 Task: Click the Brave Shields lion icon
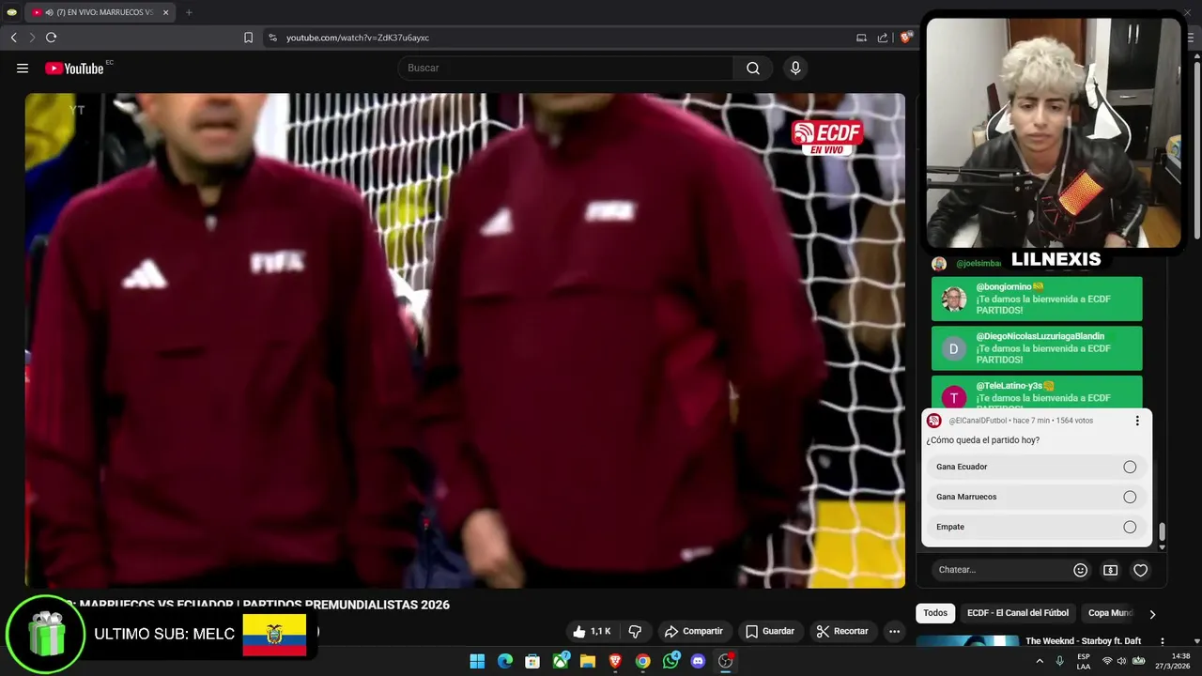905,38
